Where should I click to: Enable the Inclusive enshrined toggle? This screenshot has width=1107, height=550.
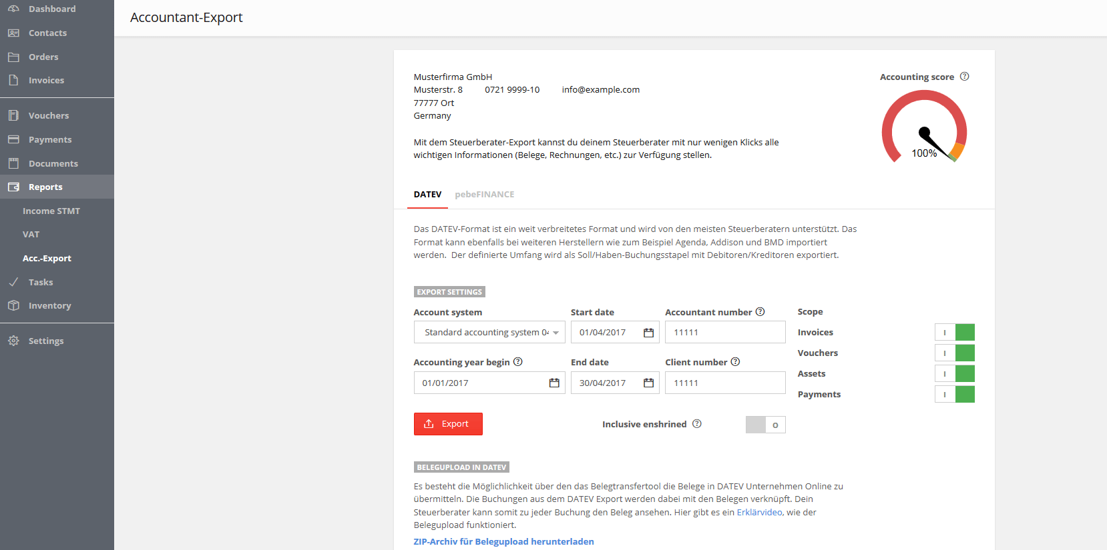click(x=765, y=425)
